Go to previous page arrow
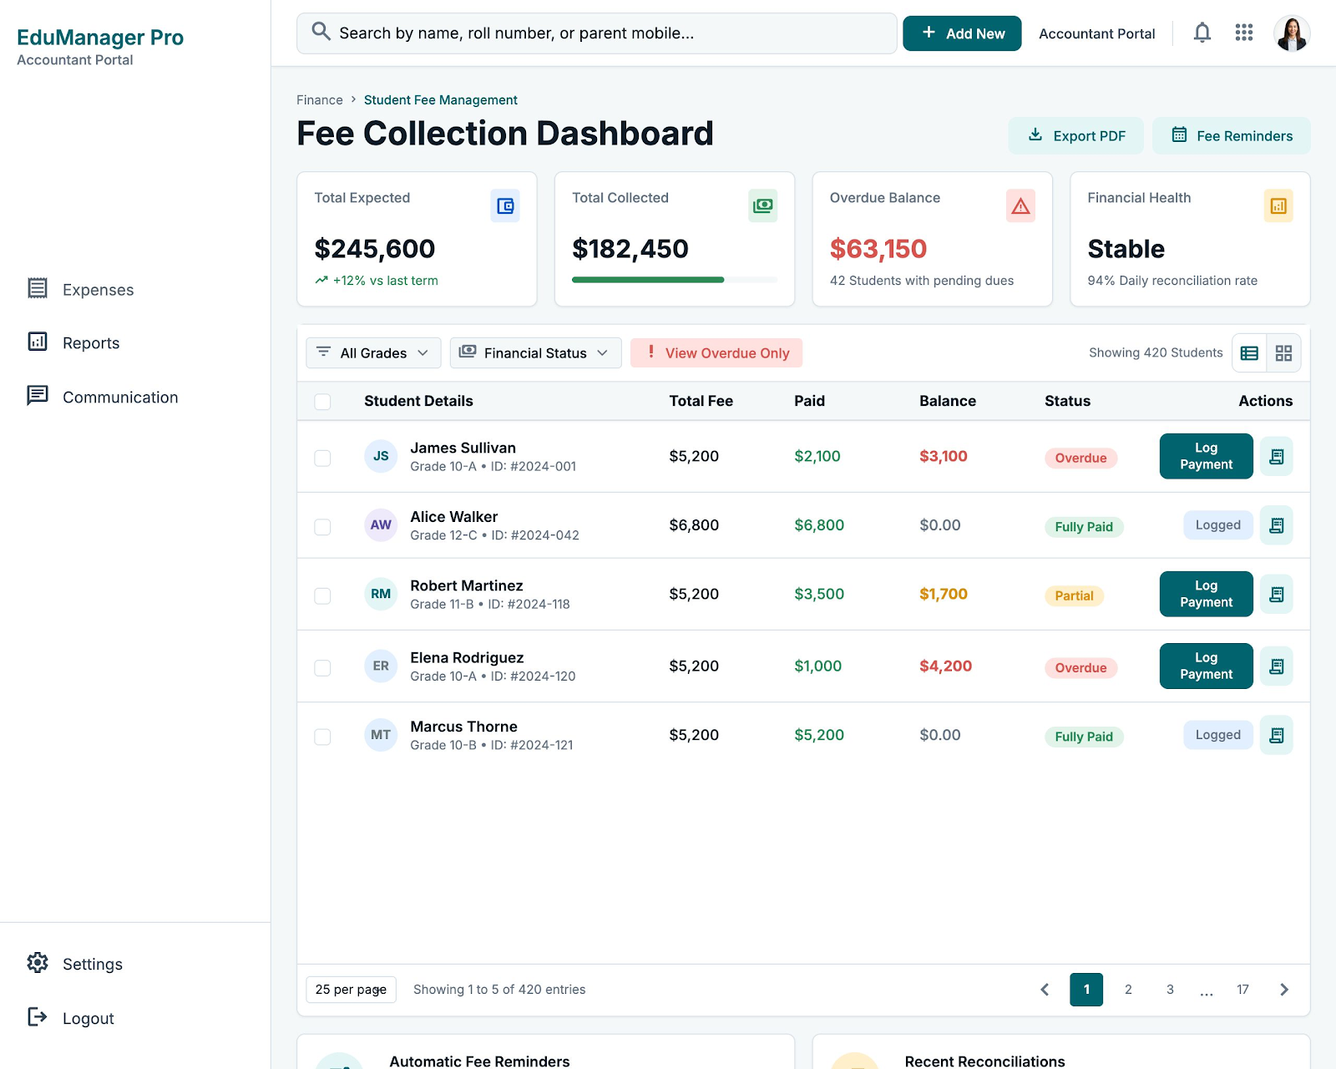The height and width of the screenshot is (1069, 1336). tap(1045, 990)
